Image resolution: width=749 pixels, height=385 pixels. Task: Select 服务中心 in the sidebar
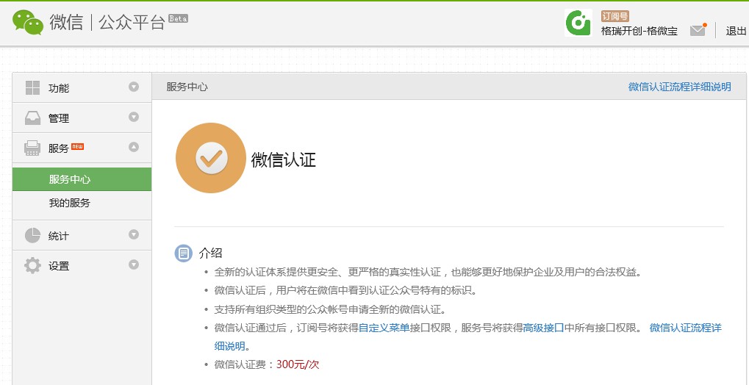[x=70, y=179]
